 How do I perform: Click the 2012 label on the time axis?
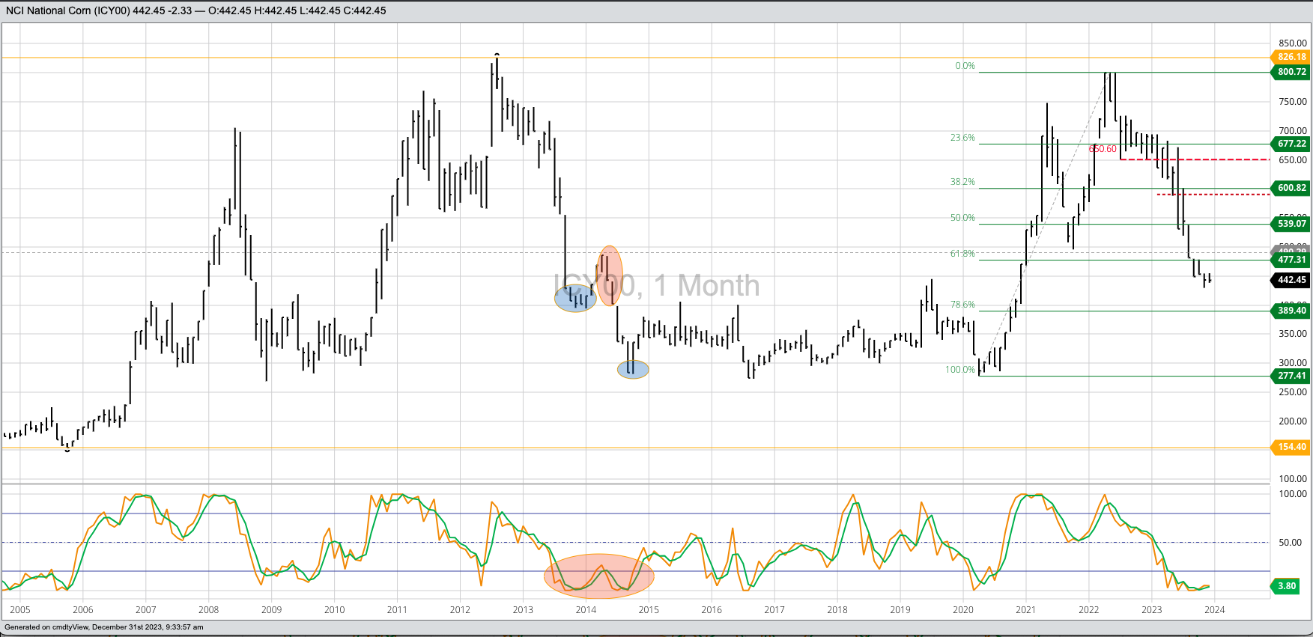tap(460, 610)
